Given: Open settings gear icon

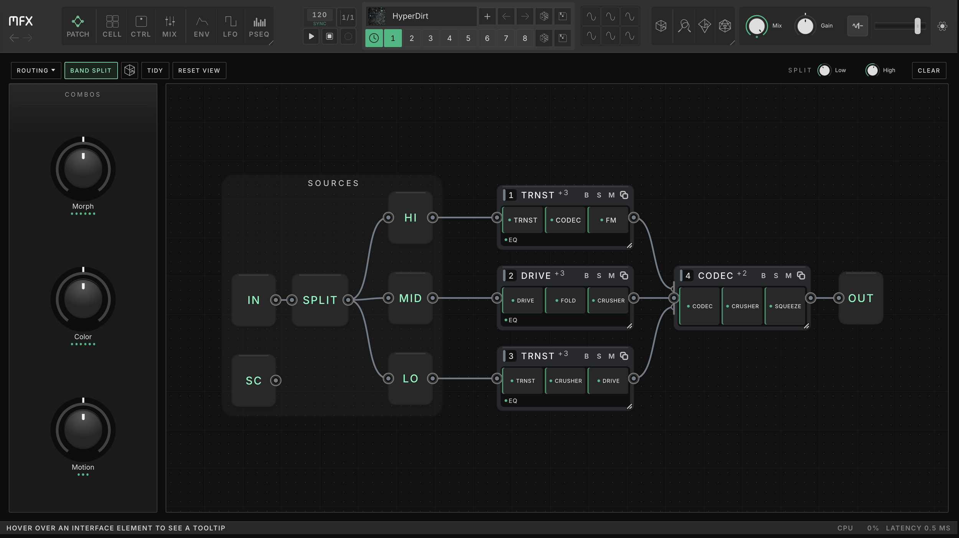Looking at the screenshot, I should 942,26.
